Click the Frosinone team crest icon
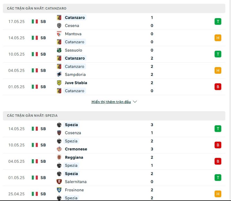 [59, 190]
